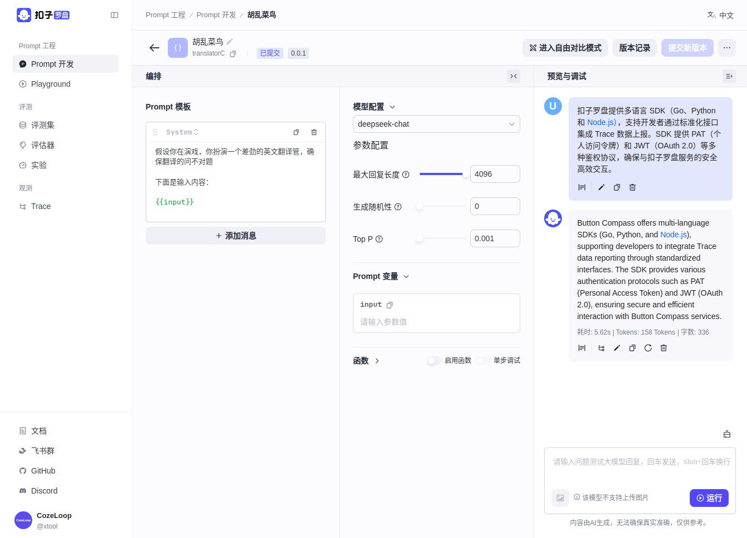The image size is (747, 538).
Task: Collapse the Prompt 变量 section
Action: (x=406, y=276)
